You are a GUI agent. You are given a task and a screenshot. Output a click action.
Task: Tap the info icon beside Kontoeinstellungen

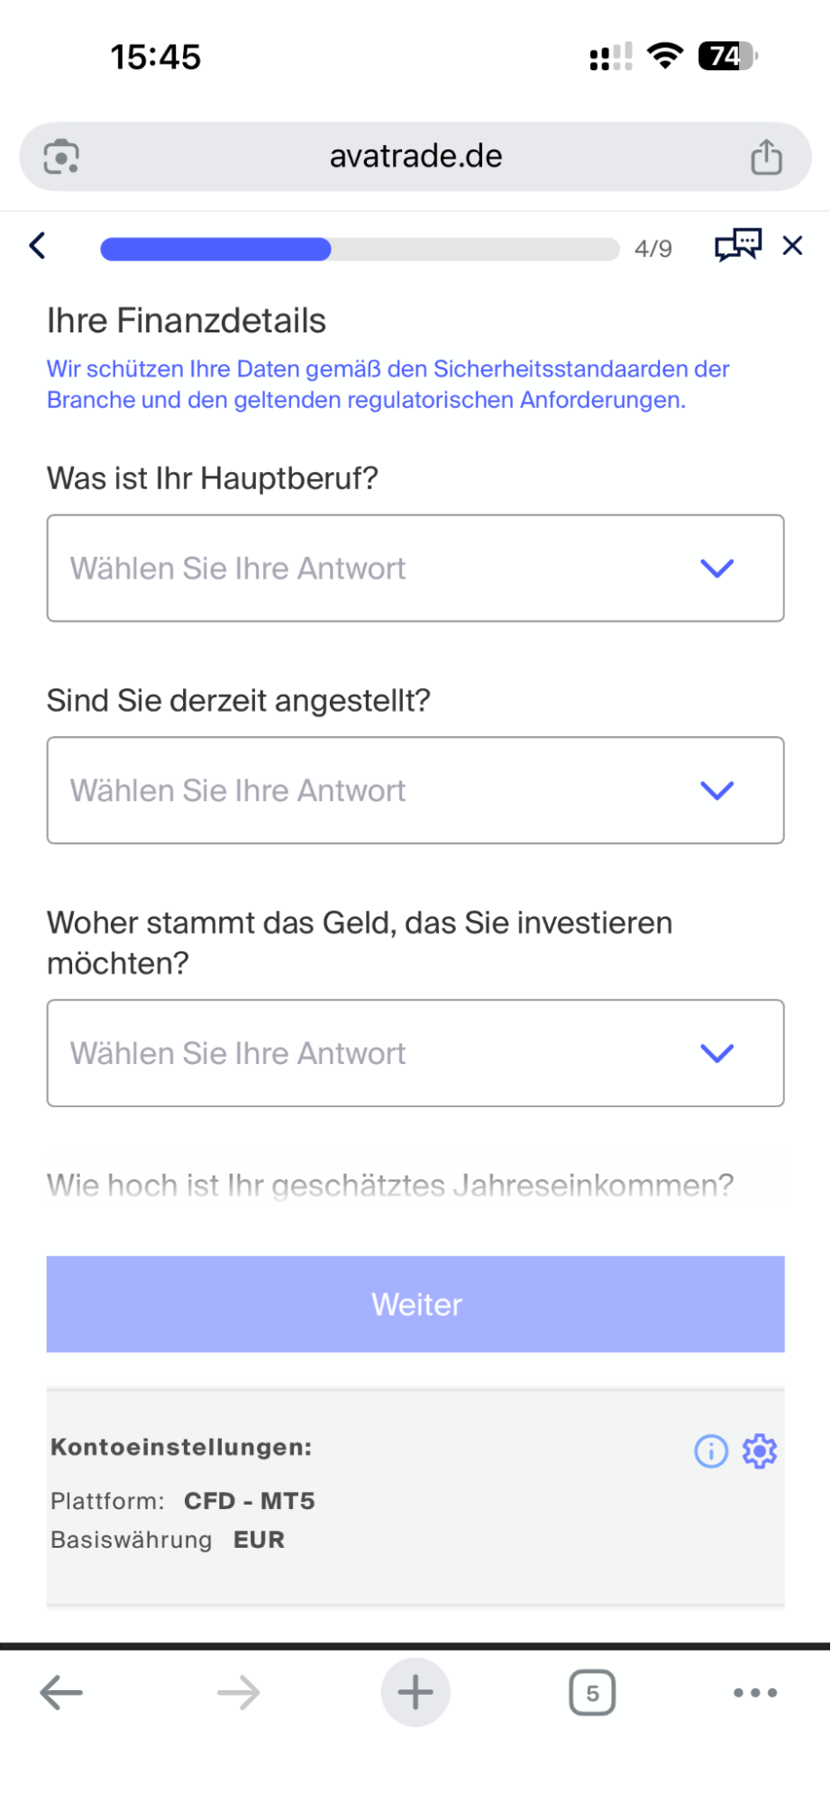711,1451
